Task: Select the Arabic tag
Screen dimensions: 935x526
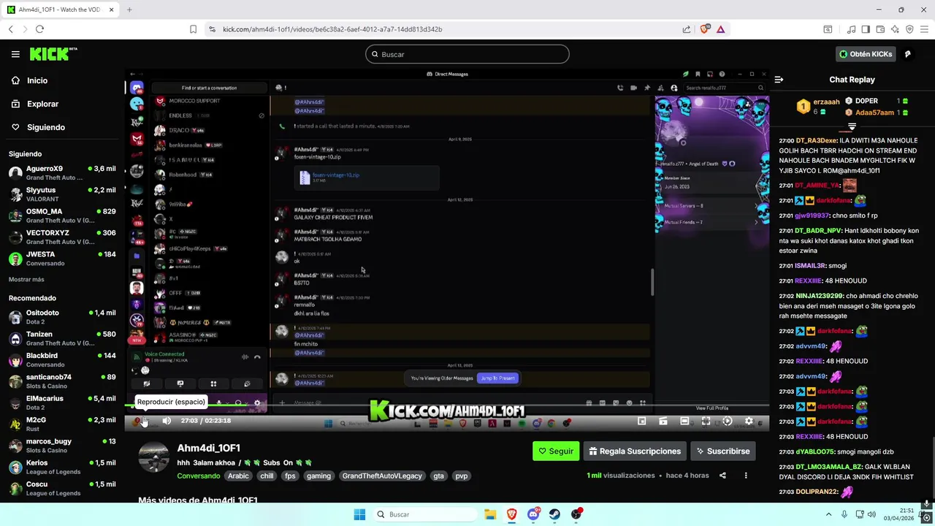Action: click(238, 476)
